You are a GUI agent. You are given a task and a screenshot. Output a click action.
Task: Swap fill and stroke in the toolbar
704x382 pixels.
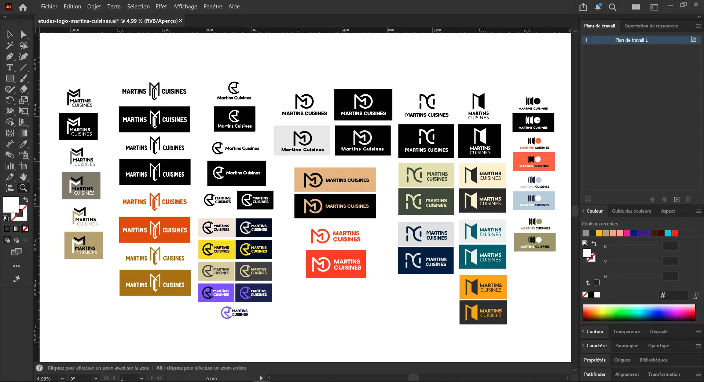[x=26, y=199]
